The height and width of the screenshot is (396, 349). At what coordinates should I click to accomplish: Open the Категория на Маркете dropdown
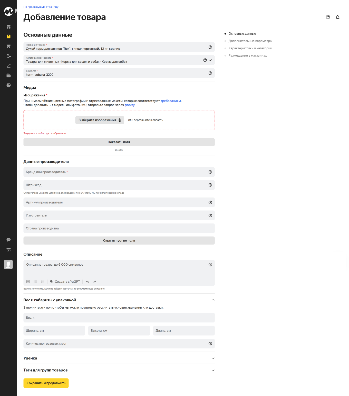210,60
